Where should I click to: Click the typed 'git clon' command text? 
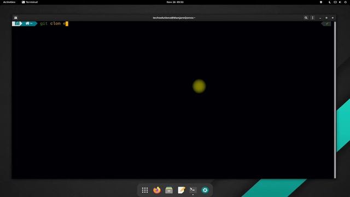50,24
